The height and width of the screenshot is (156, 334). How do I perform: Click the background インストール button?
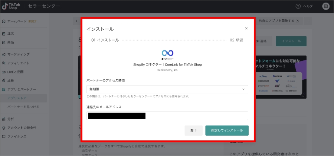click(x=291, y=41)
